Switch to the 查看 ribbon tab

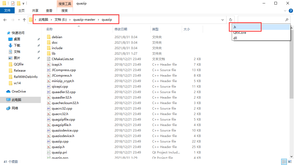[x=49, y=10]
